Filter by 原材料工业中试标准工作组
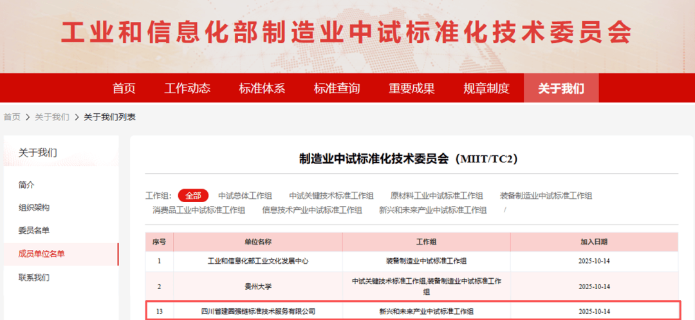The image size is (695, 320). [436, 196]
